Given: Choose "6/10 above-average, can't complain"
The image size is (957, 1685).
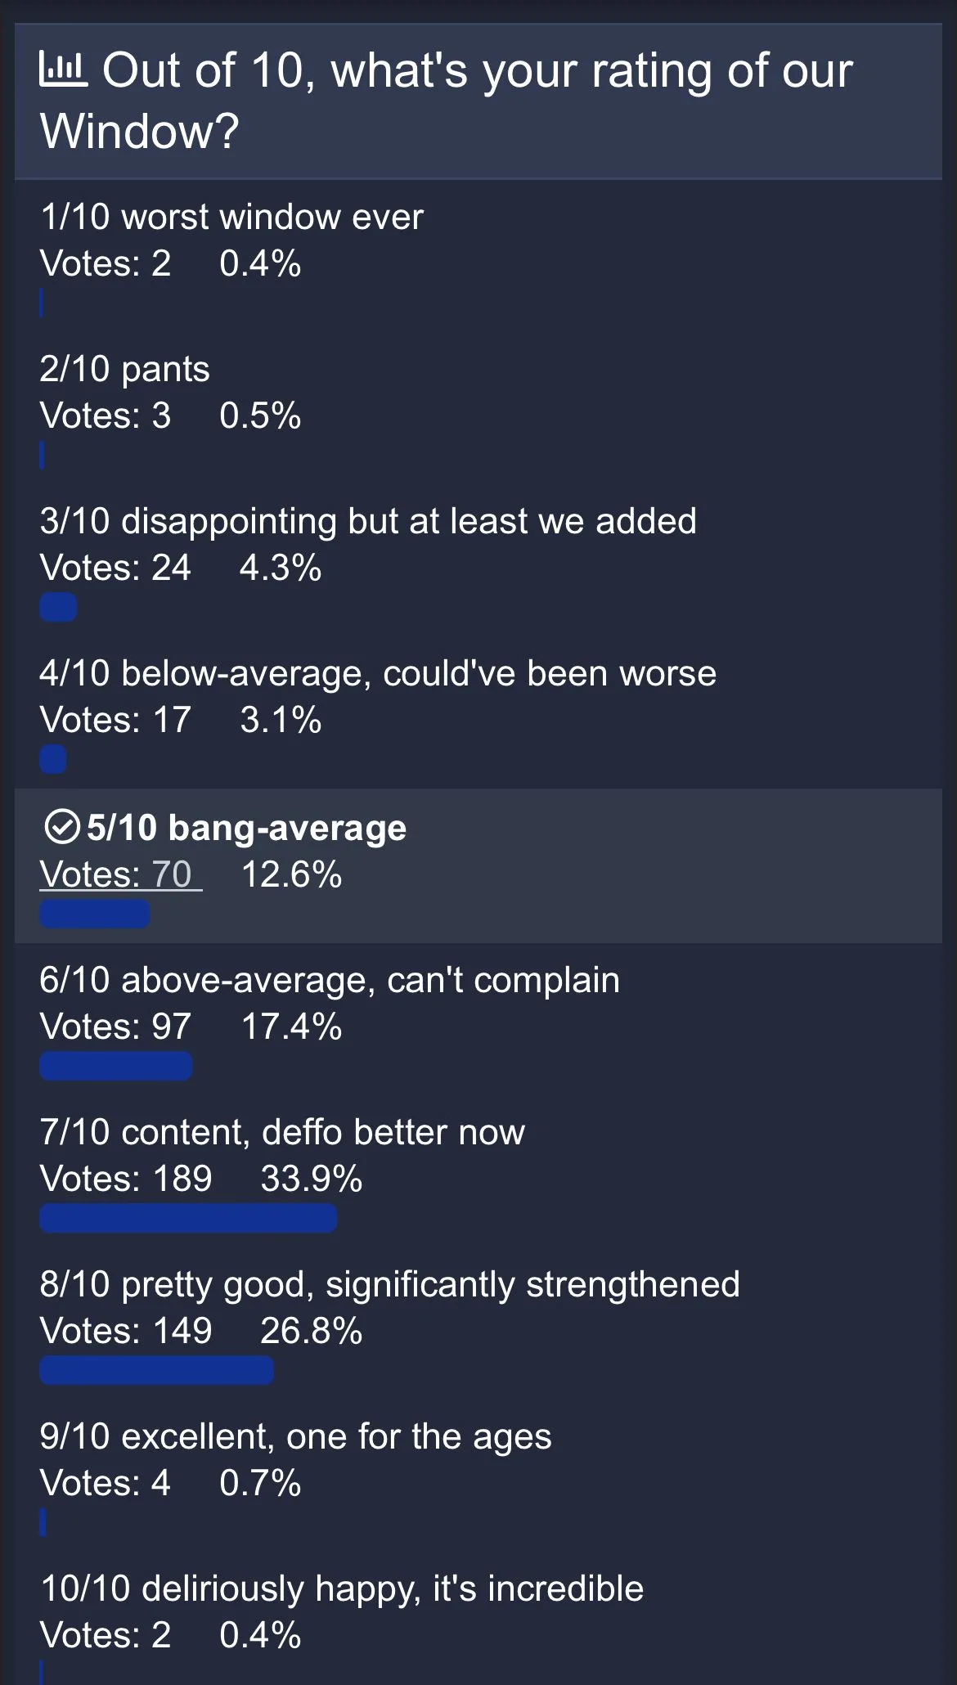Looking at the screenshot, I should coord(330,979).
